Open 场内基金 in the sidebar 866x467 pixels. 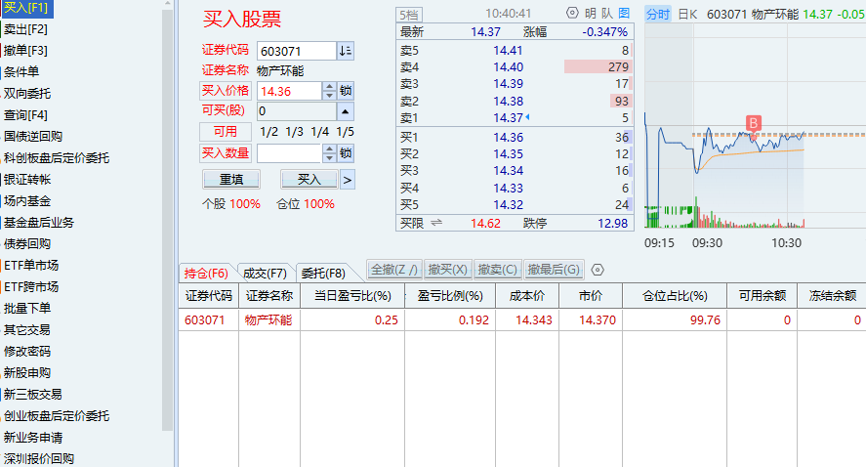click(x=27, y=201)
